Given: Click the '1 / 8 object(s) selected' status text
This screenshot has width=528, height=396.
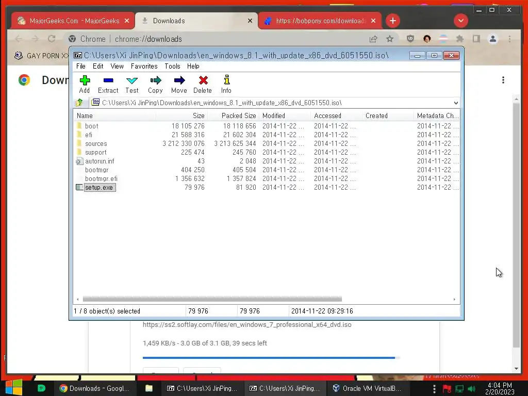Looking at the screenshot, I should point(107,311).
